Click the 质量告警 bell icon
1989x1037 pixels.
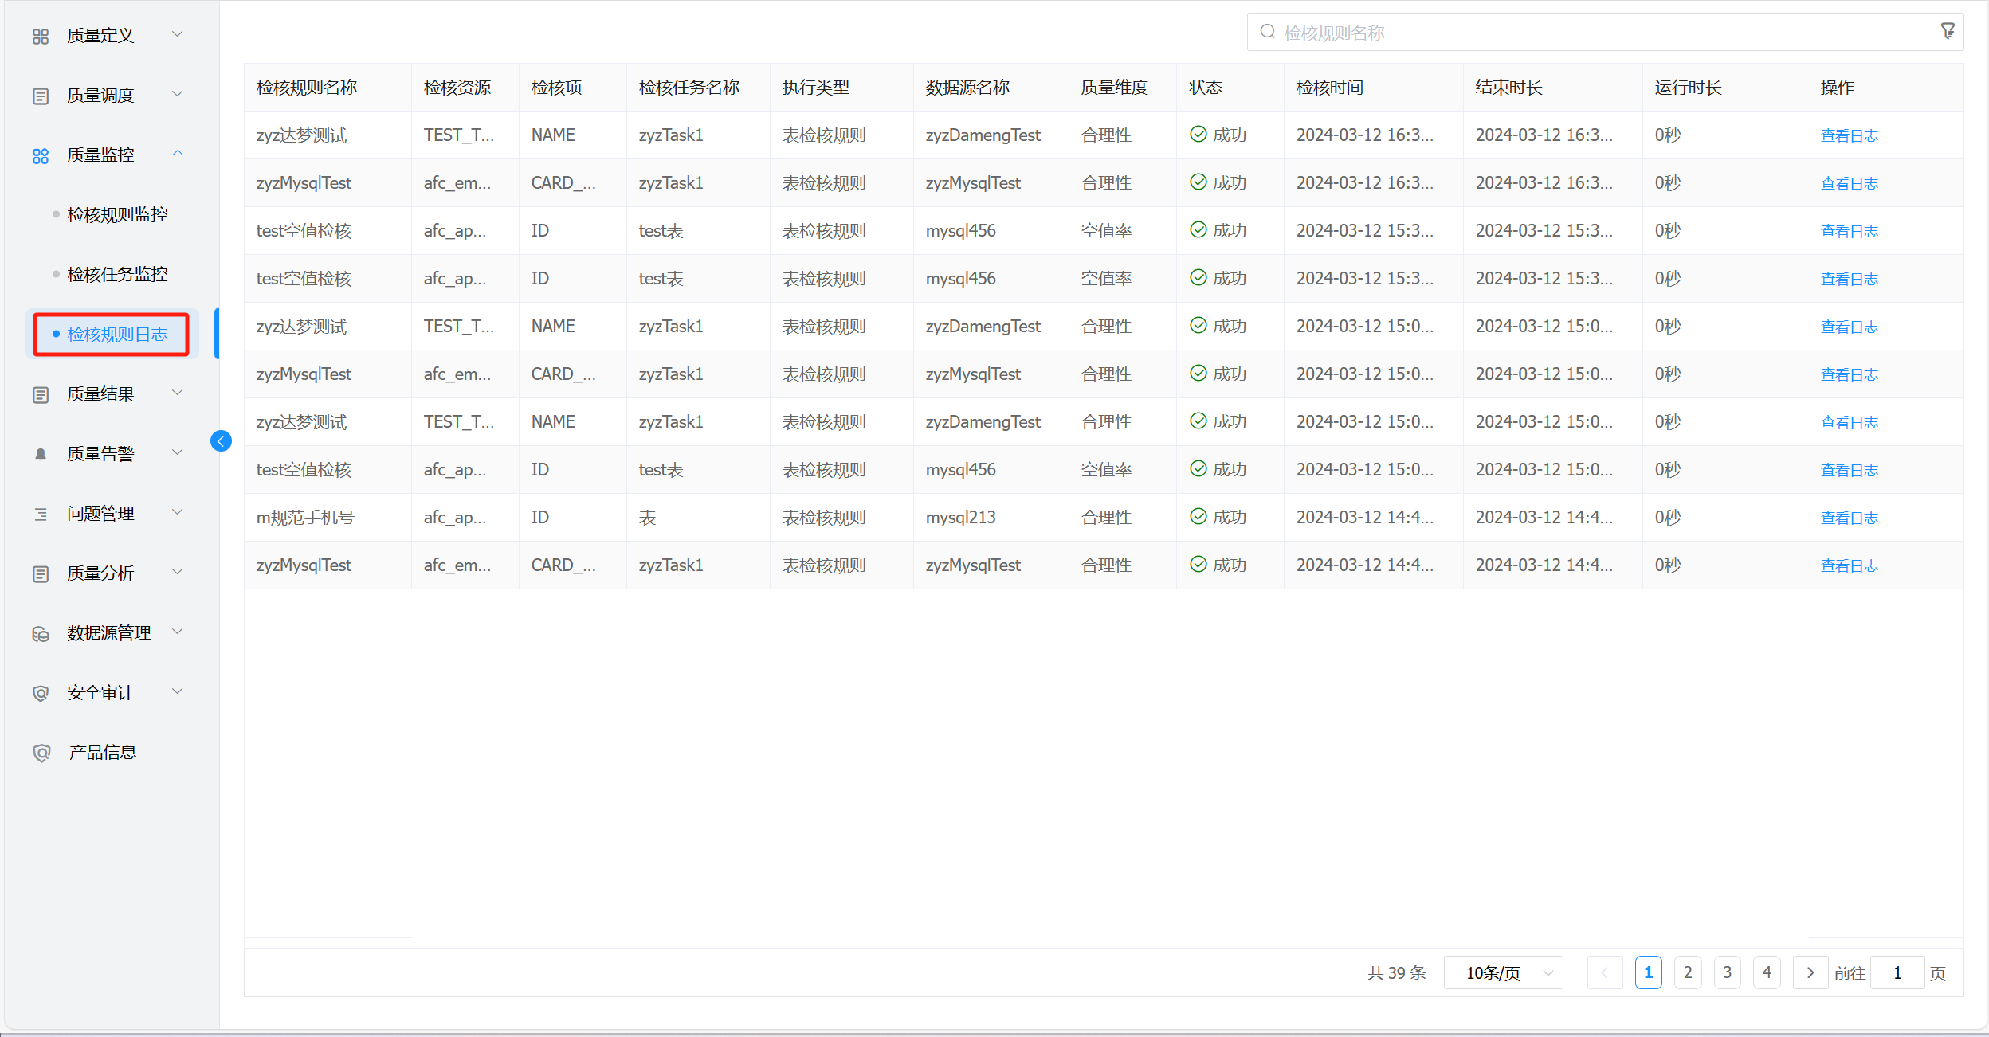click(41, 454)
